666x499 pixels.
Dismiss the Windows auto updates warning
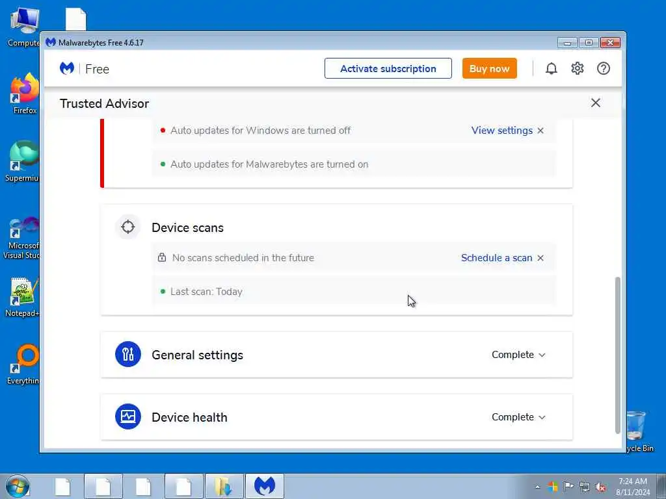[x=540, y=131]
